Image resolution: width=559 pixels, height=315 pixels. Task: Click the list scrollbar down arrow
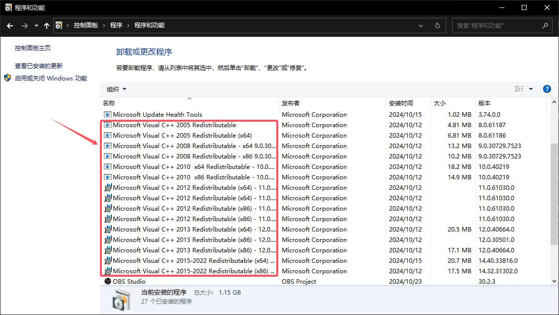[x=555, y=281]
